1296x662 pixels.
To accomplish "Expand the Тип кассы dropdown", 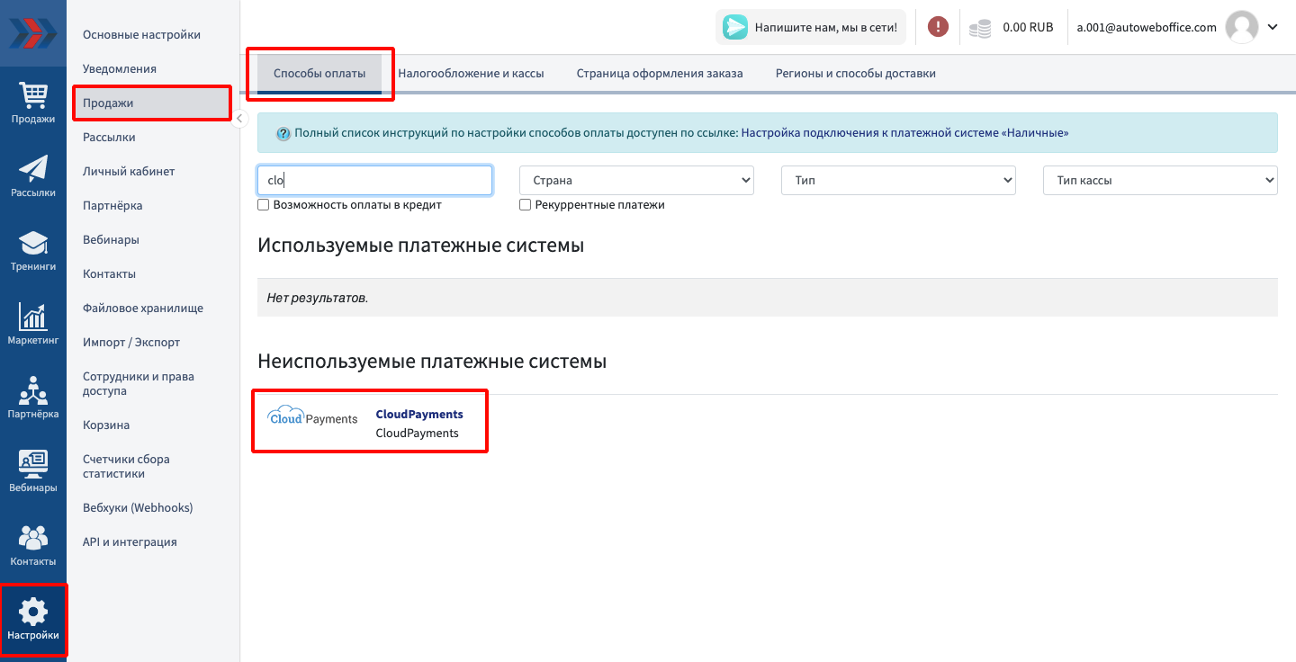I will tap(1160, 181).
